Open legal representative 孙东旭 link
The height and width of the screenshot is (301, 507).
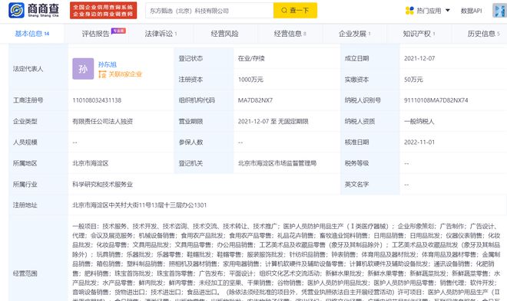click(108, 64)
